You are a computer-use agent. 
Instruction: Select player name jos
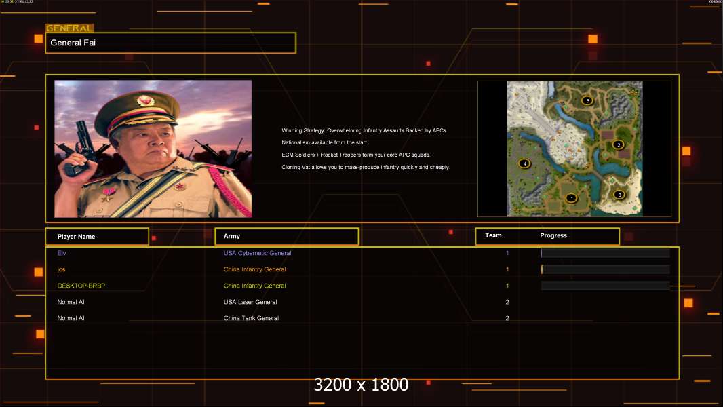point(61,269)
